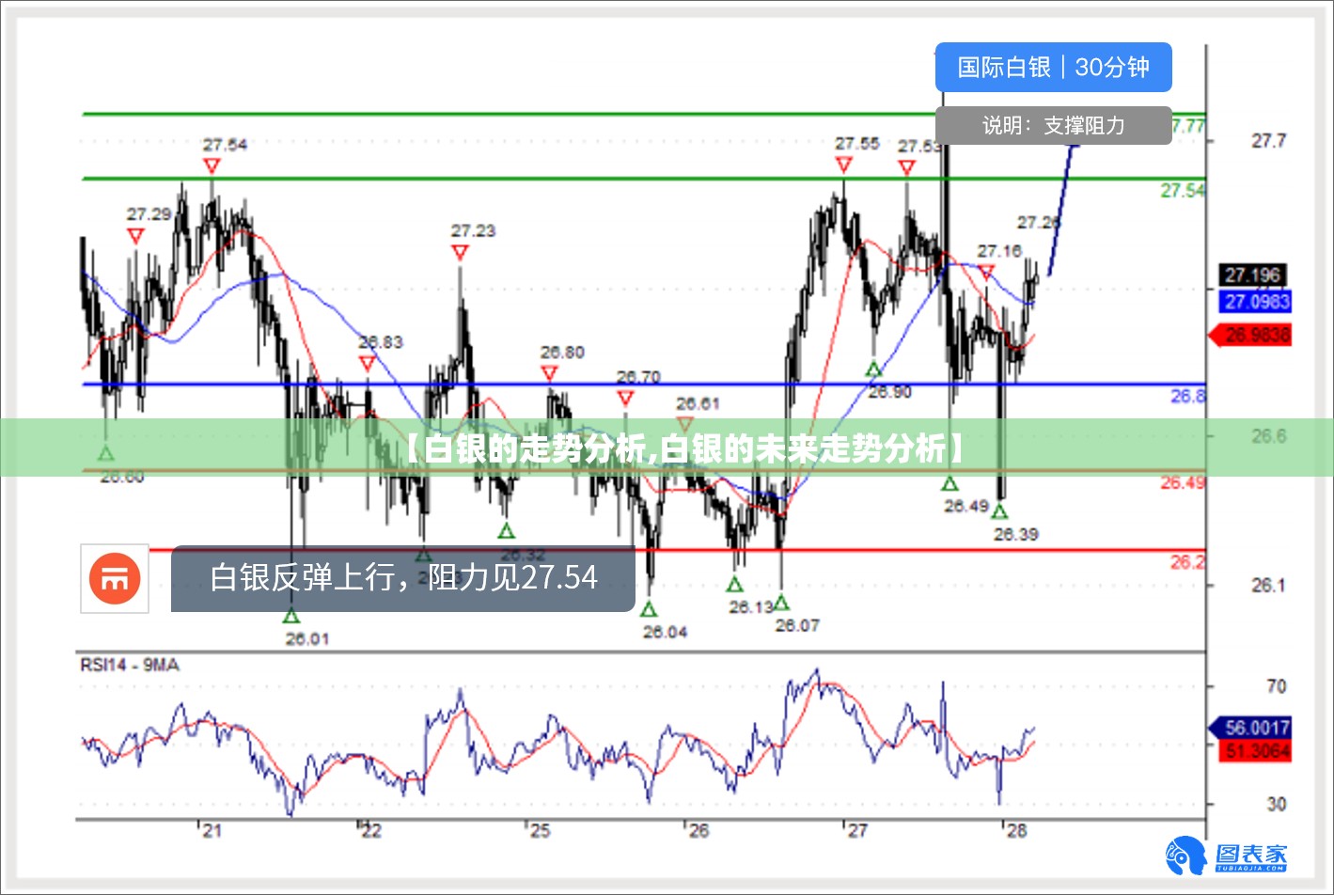Click date label 28 on time axis
Viewport: 1334px width, 895px height.
point(1016,830)
